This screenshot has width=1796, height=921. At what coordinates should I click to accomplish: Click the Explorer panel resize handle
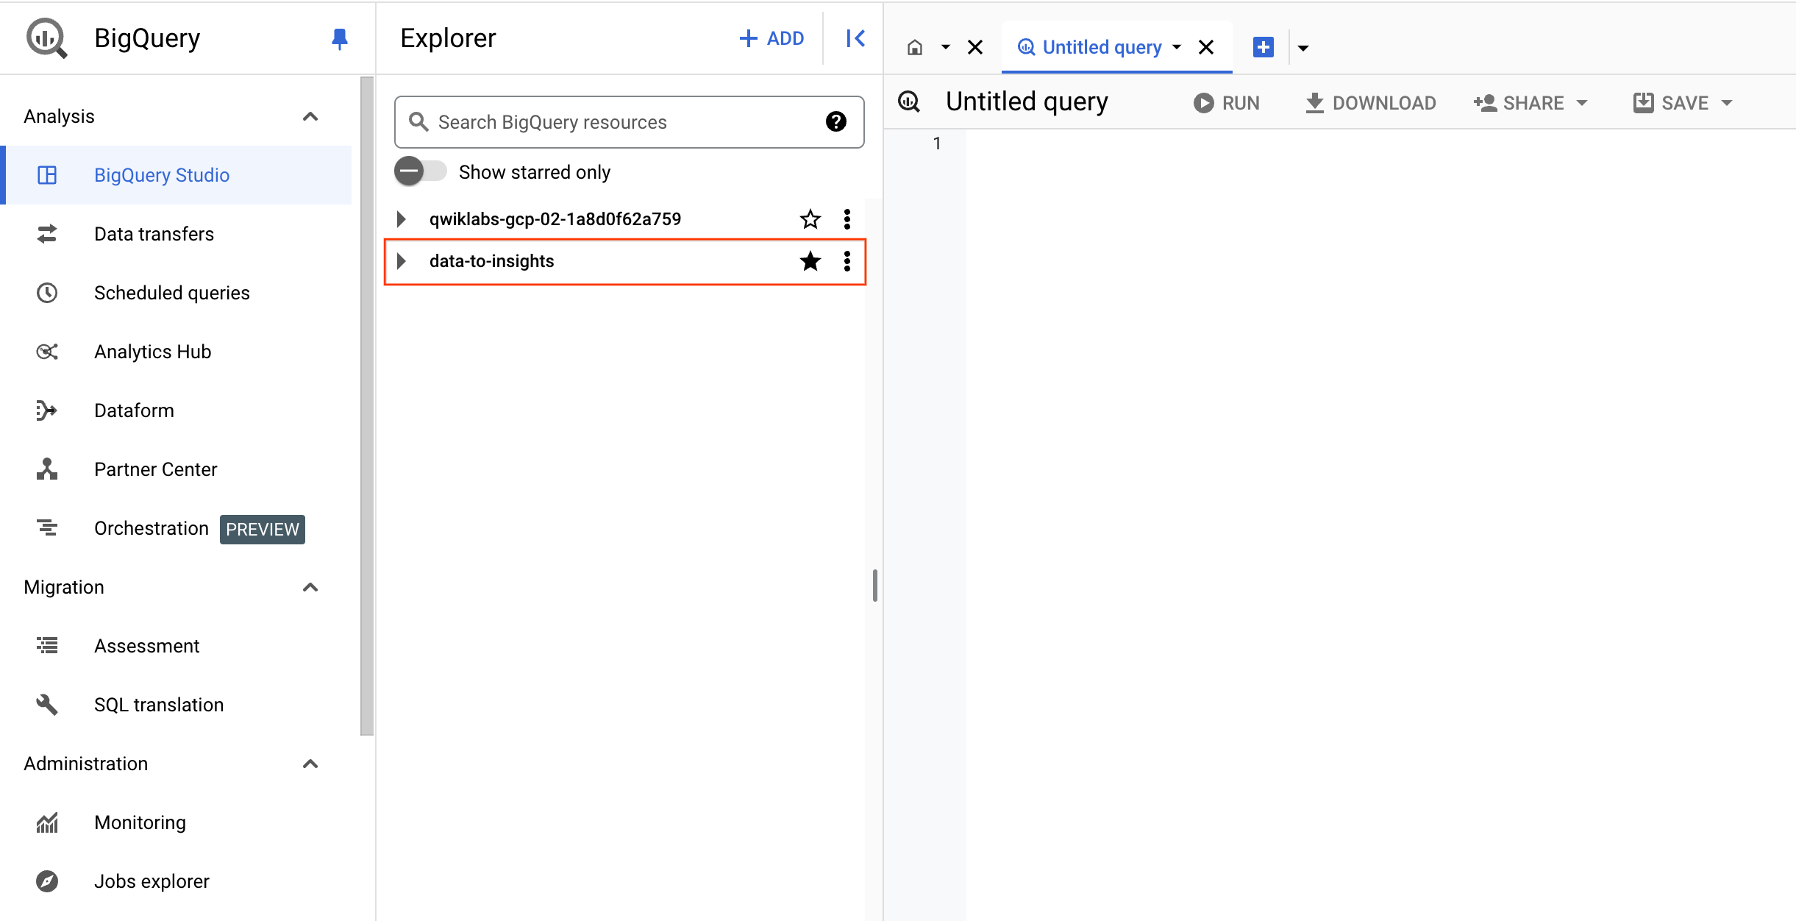(874, 586)
